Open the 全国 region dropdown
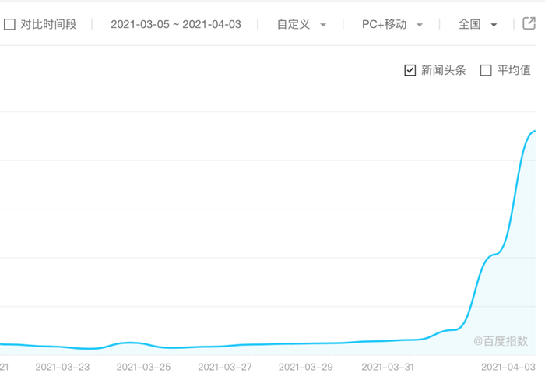 pos(478,24)
